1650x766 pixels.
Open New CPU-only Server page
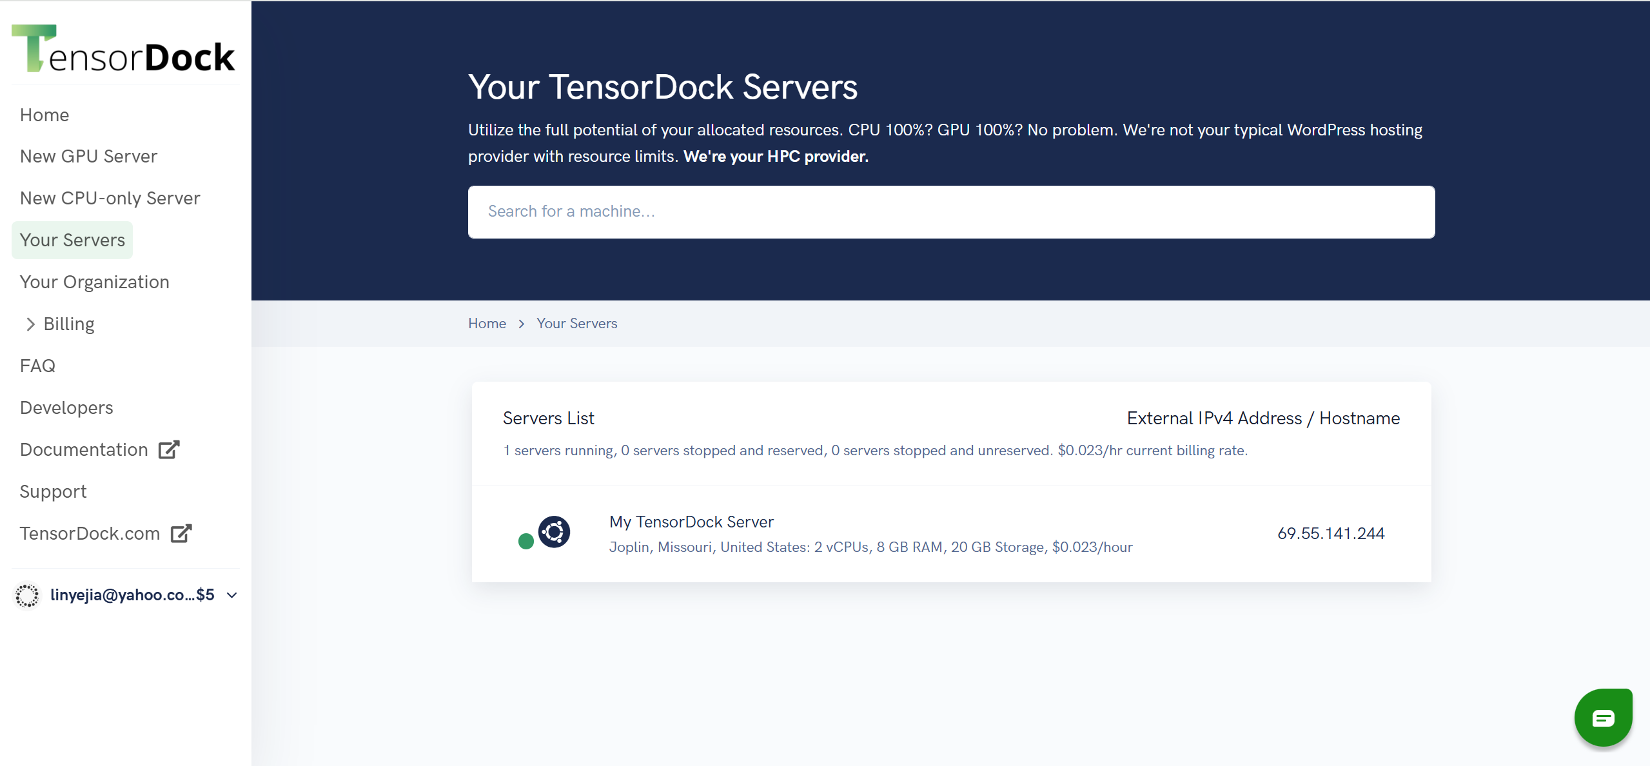[x=110, y=198]
